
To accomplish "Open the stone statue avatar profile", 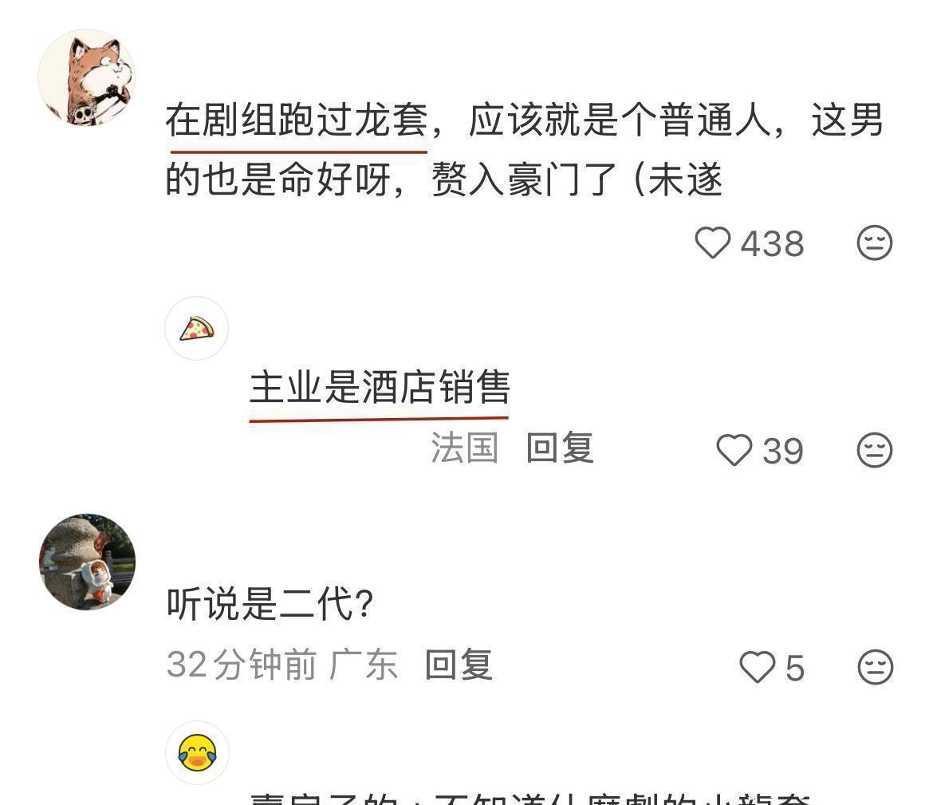I will (87, 562).
